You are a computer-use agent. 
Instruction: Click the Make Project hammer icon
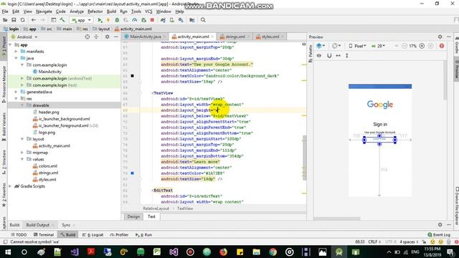click(62, 20)
